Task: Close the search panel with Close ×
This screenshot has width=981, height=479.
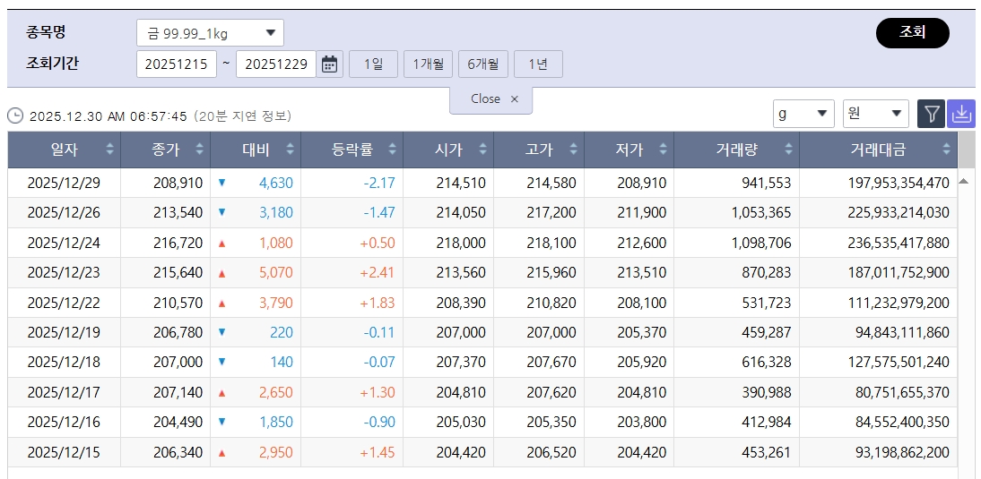Action: coord(492,99)
